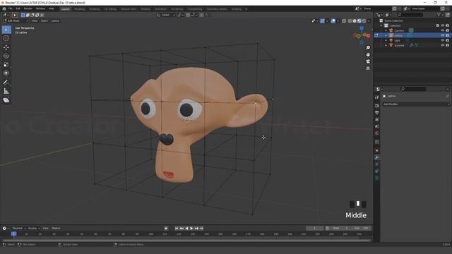The width and height of the screenshot is (452, 254).
Task: Open the Add Modifier dropdown
Action: point(416,104)
